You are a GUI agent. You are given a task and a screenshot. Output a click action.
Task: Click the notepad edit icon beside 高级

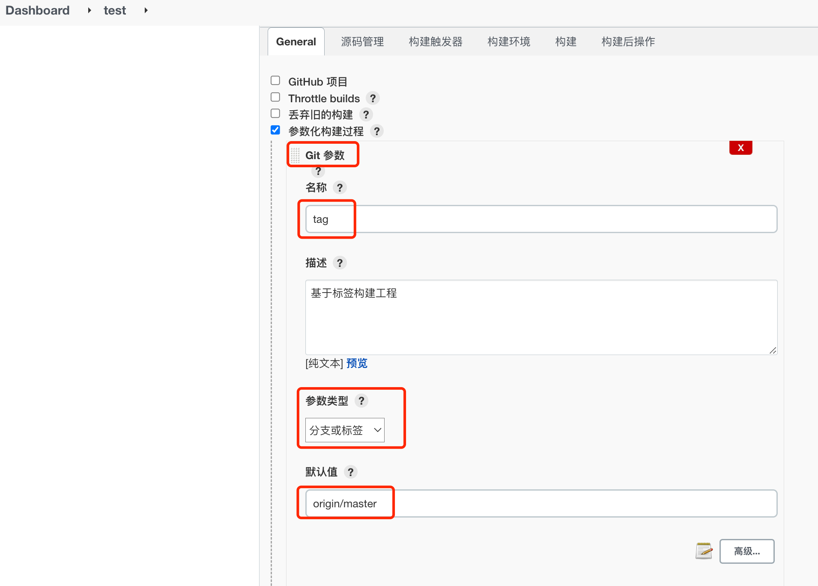(704, 551)
